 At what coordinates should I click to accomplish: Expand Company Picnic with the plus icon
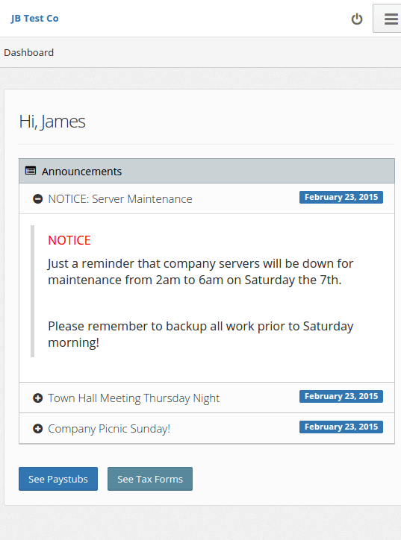click(x=37, y=429)
